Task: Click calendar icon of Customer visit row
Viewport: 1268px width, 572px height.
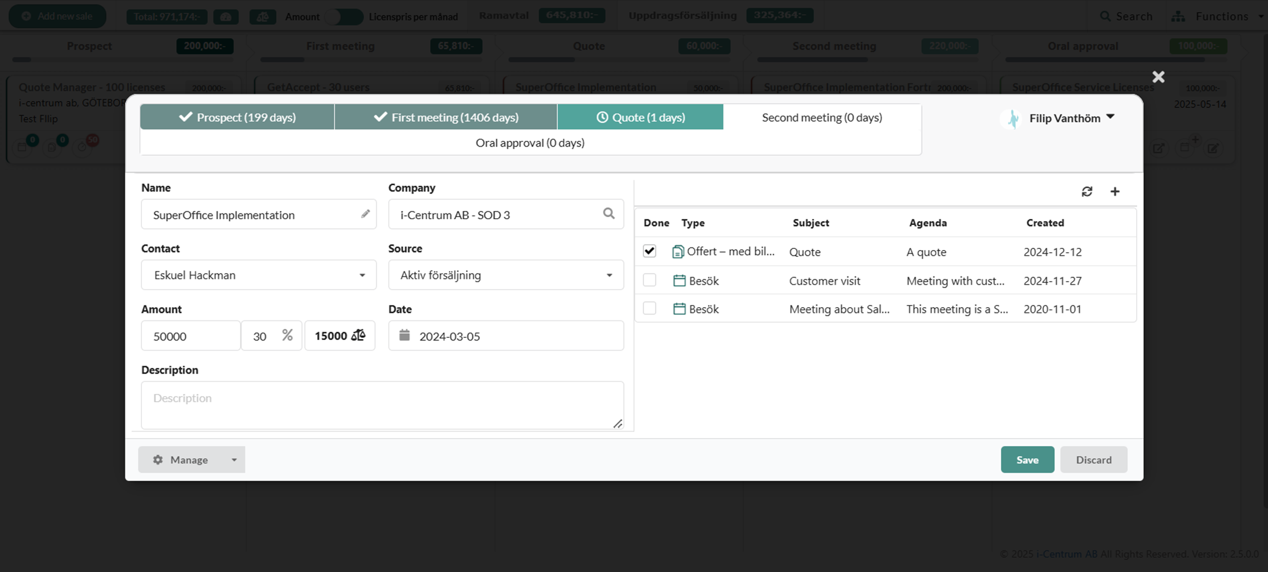Action: 679,281
